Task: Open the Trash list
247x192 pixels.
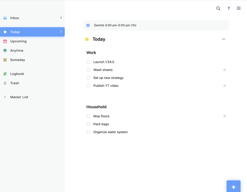Action: [14, 83]
